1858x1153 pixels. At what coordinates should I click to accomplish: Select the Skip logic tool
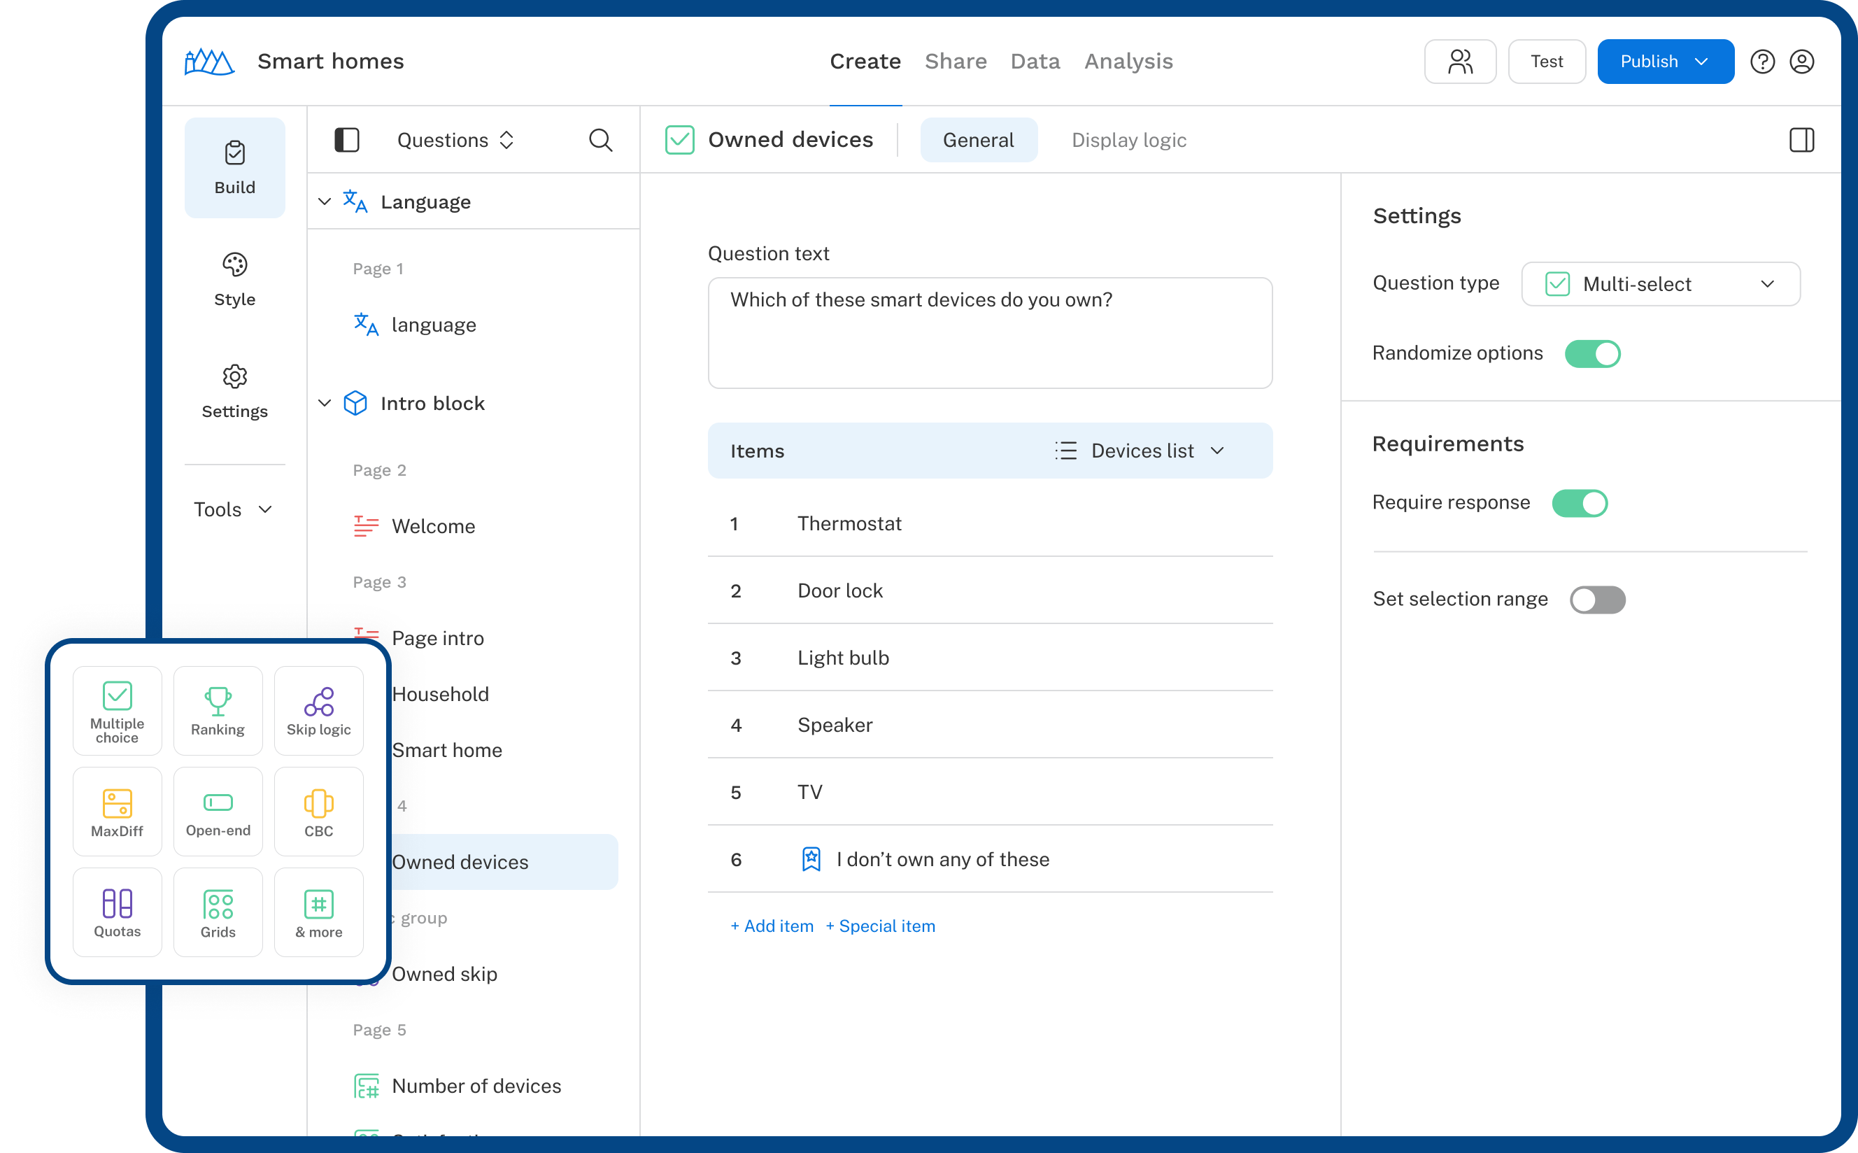coord(319,710)
